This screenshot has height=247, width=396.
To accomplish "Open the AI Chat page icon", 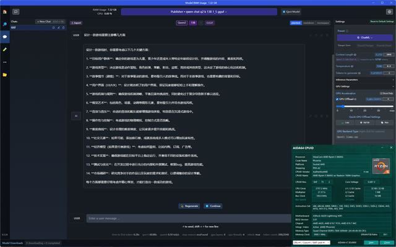I will coord(4,37).
